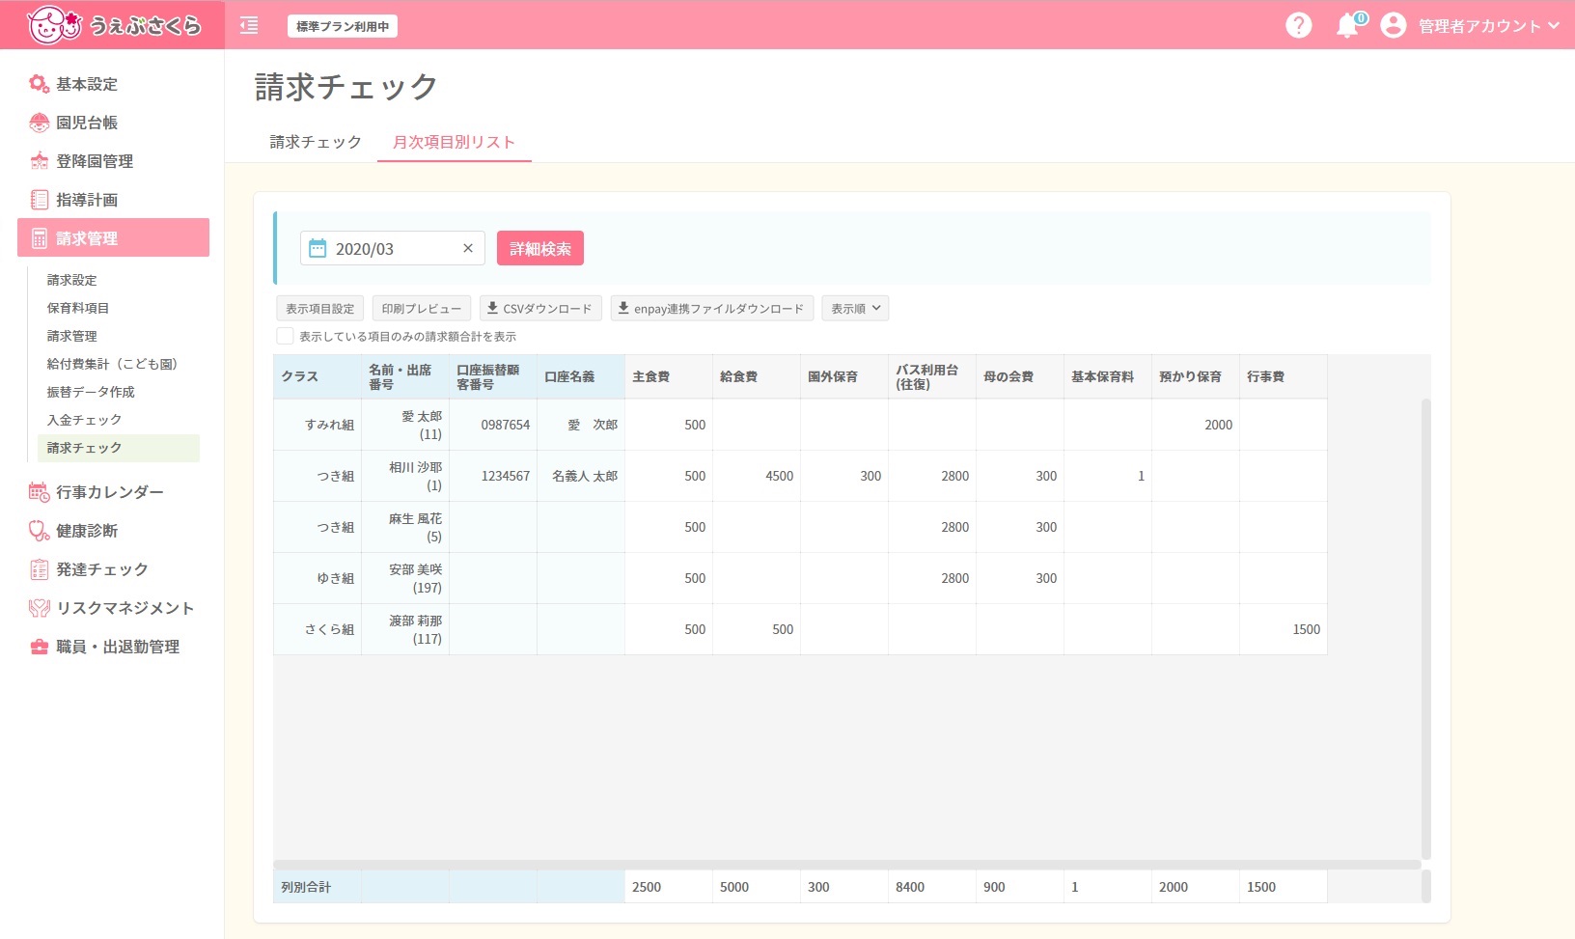Click the 2020/03 month input field
1575x939 pixels.
coord(393,248)
